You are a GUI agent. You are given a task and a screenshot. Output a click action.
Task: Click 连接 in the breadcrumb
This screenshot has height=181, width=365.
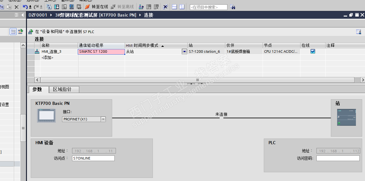149,15
